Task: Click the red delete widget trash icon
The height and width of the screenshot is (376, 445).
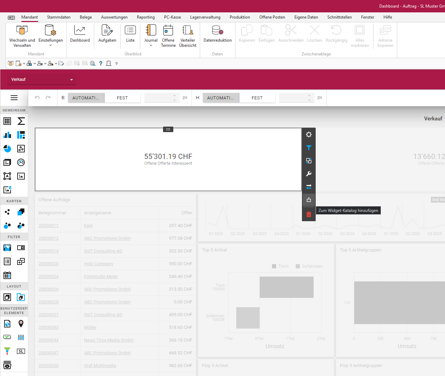Action: click(309, 214)
